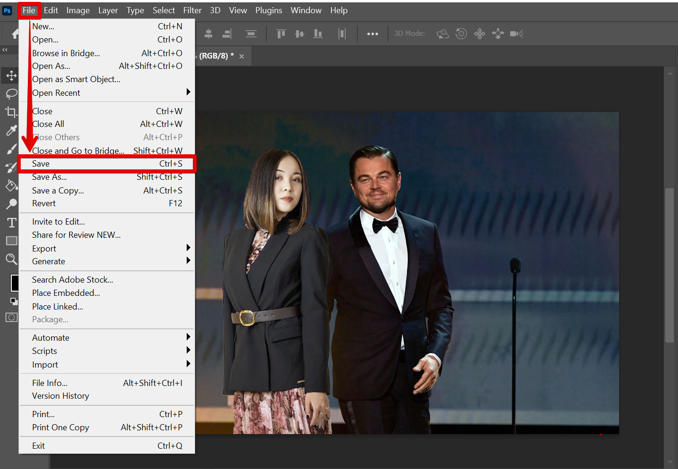The image size is (678, 469).
Task: Open the three-dots more align options
Action: tap(372, 33)
